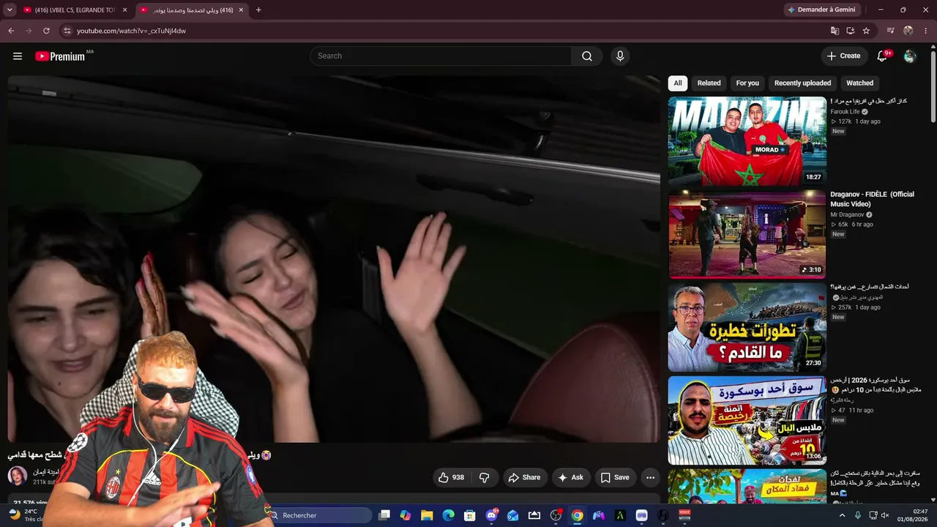Show hidden system tray icons
This screenshot has width=937, height=527.
click(x=842, y=515)
